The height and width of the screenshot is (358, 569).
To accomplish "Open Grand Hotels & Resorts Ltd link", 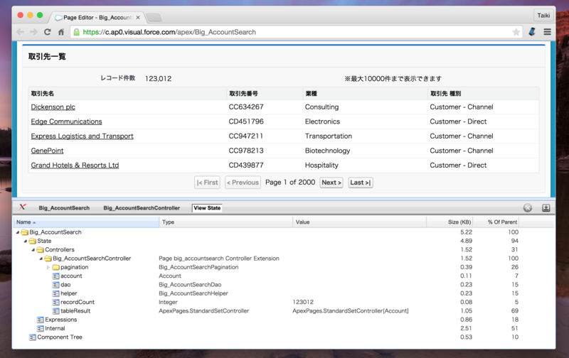I will (x=75, y=166).
